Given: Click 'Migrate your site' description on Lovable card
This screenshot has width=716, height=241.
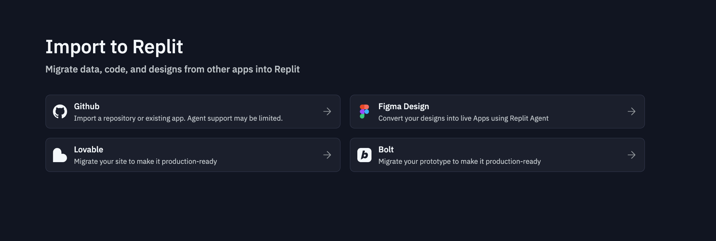Looking at the screenshot, I should [x=145, y=161].
